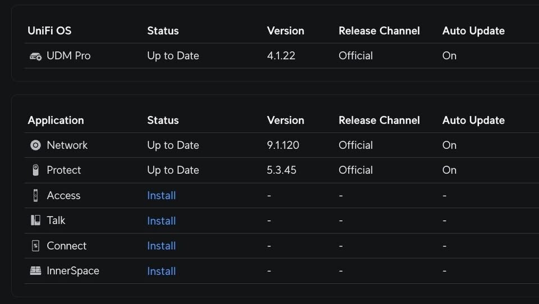Viewport: 539px width, 304px height.
Task: Click Release Channel header in UniFi OS table
Action: pos(379,31)
